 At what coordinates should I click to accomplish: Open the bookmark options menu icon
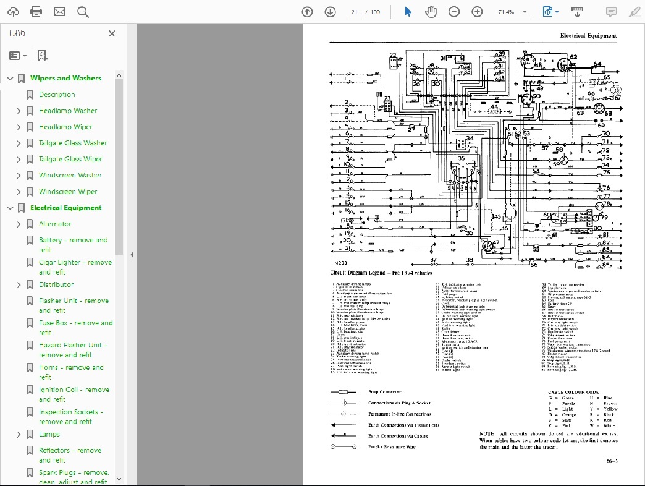click(x=17, y=56)
